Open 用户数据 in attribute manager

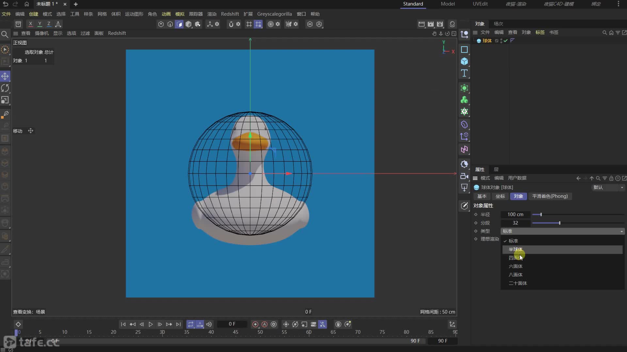click(x=517, y=178)
